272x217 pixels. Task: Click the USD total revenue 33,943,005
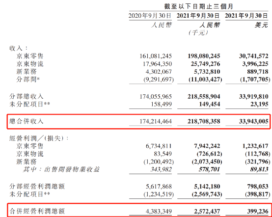coord(254,121)
